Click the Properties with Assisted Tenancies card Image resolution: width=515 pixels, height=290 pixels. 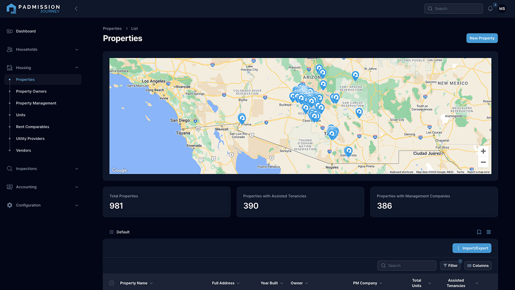[300, 202]
